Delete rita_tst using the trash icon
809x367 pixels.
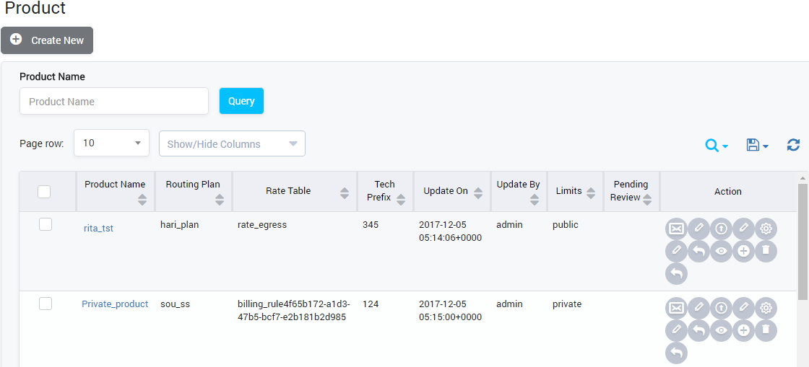(x=766, y=252)
